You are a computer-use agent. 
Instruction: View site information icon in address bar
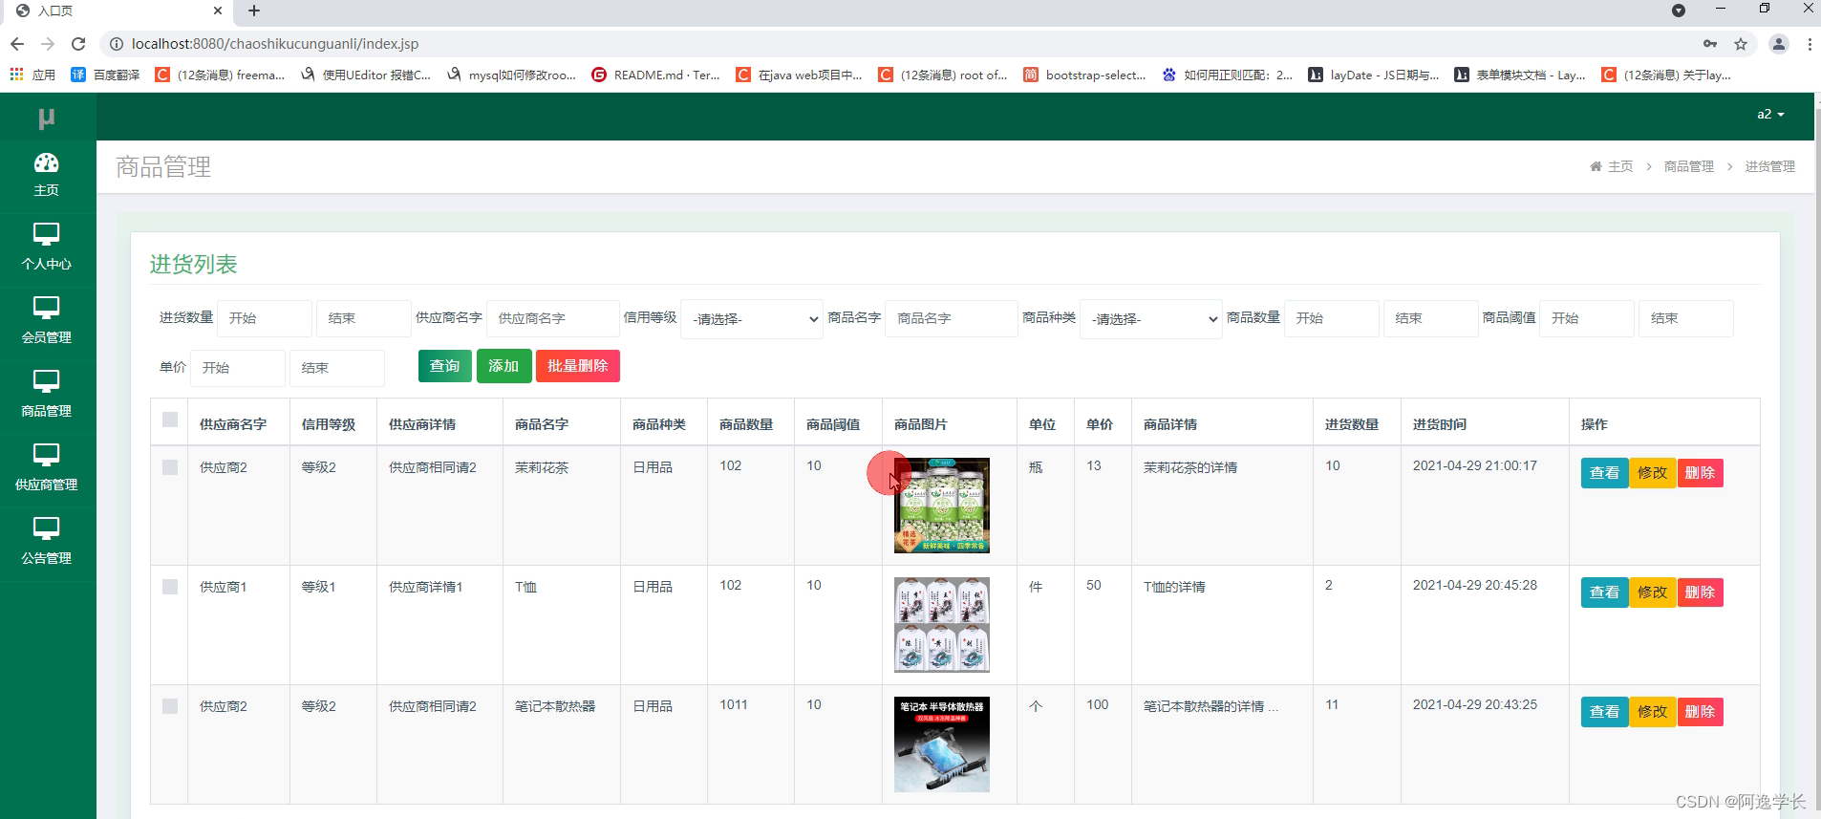click(x=116, y=44)
